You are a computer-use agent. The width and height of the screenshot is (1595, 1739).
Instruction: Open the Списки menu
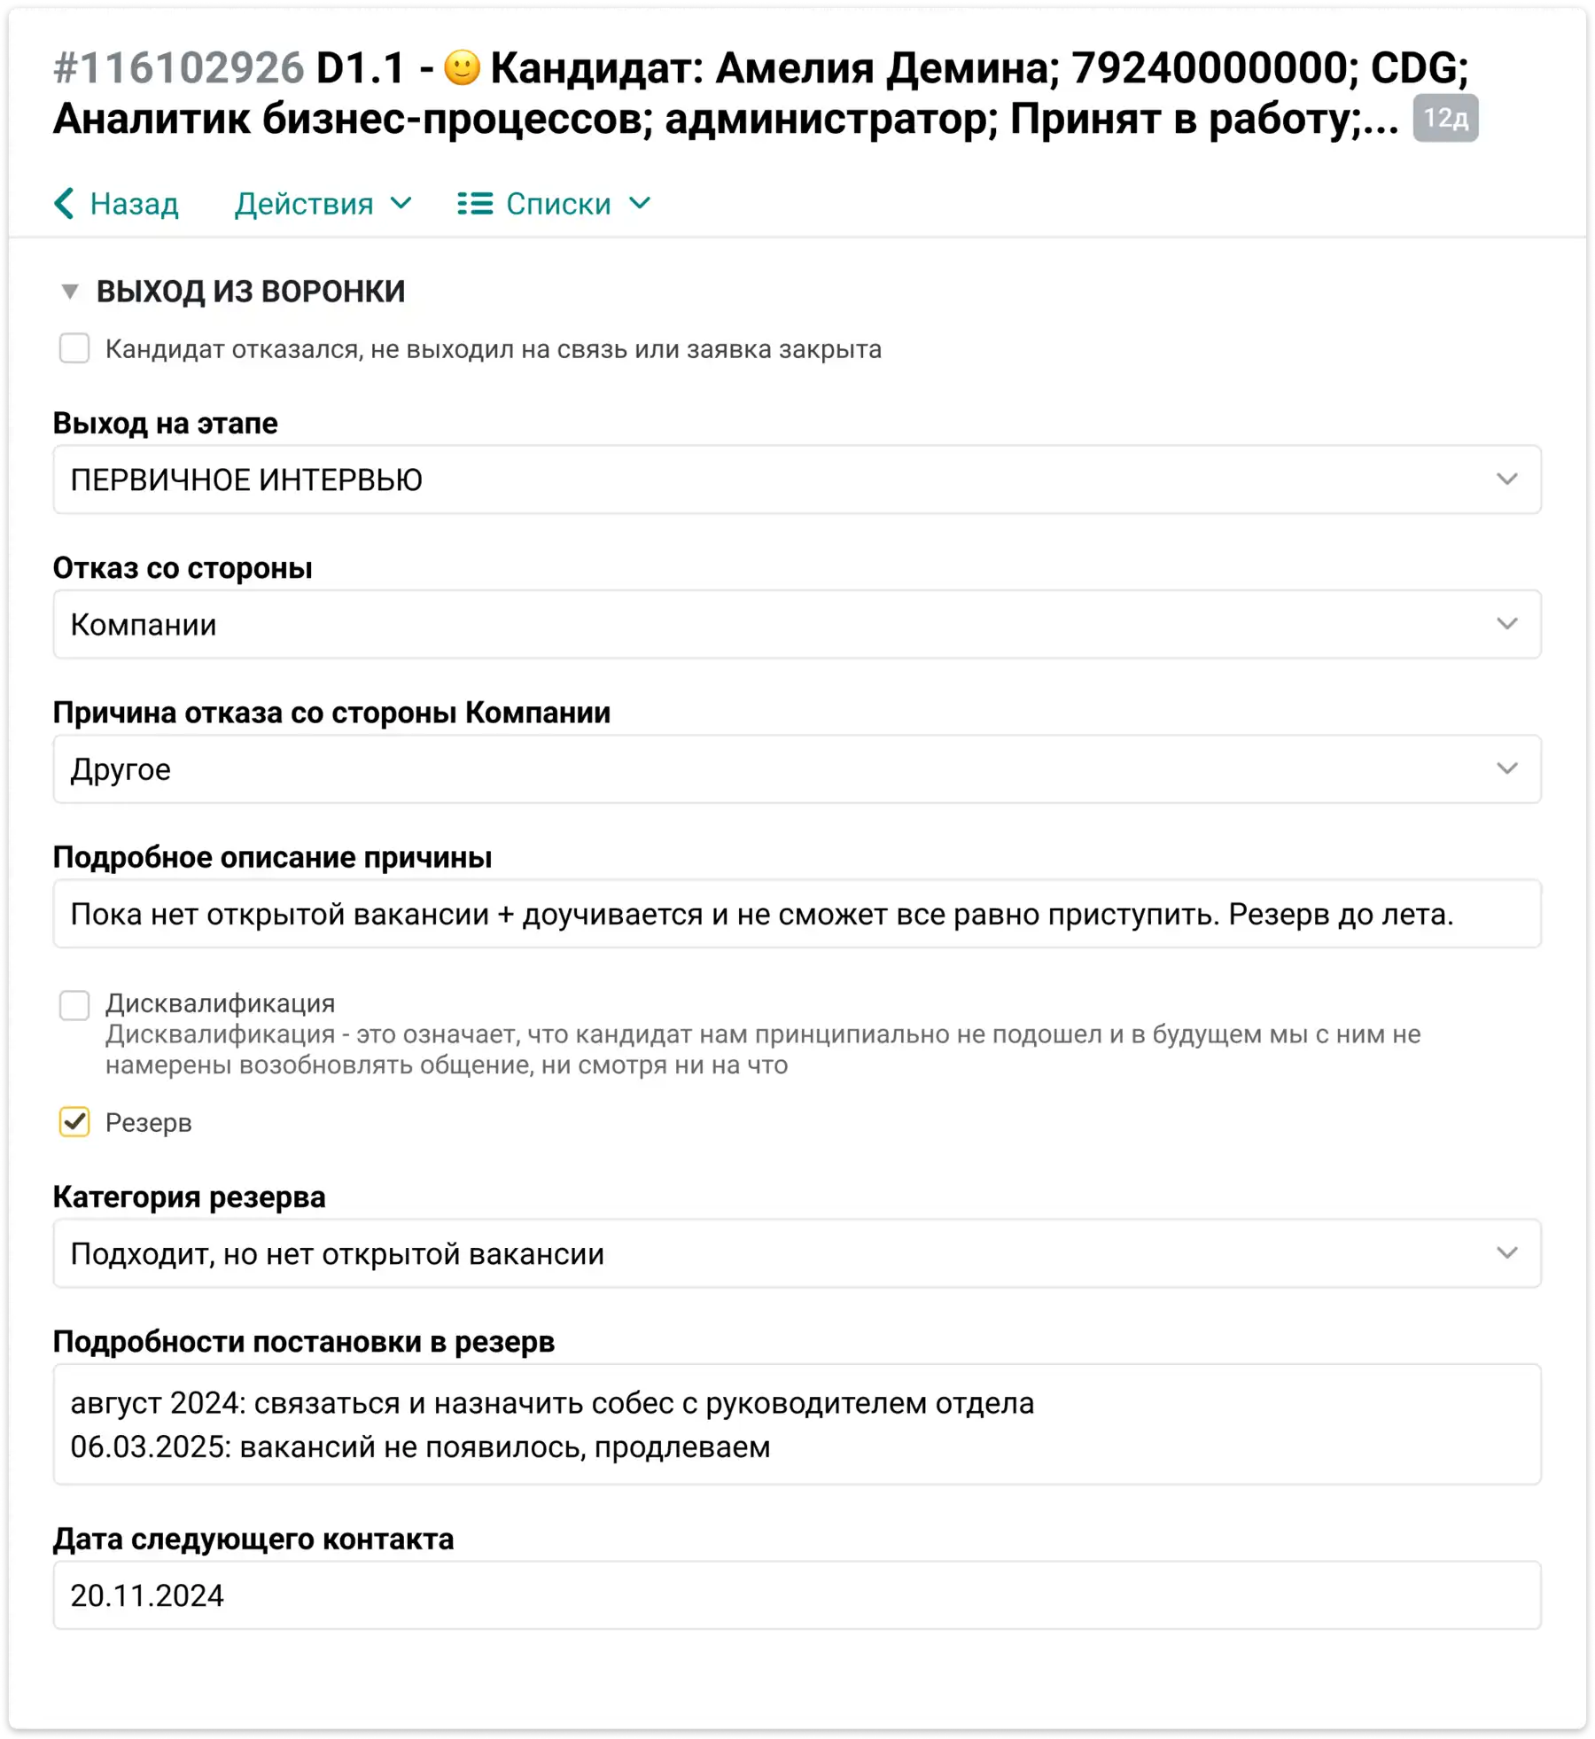(x=555, y=204)
